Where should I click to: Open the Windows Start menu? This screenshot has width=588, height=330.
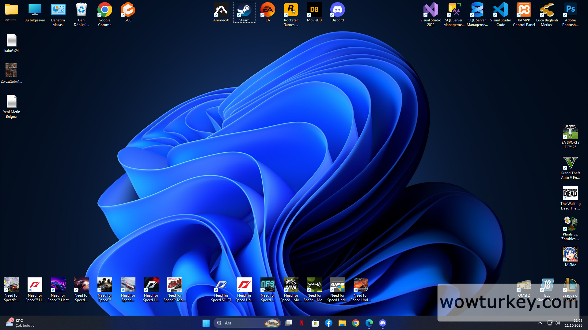(x=206, y=323)
